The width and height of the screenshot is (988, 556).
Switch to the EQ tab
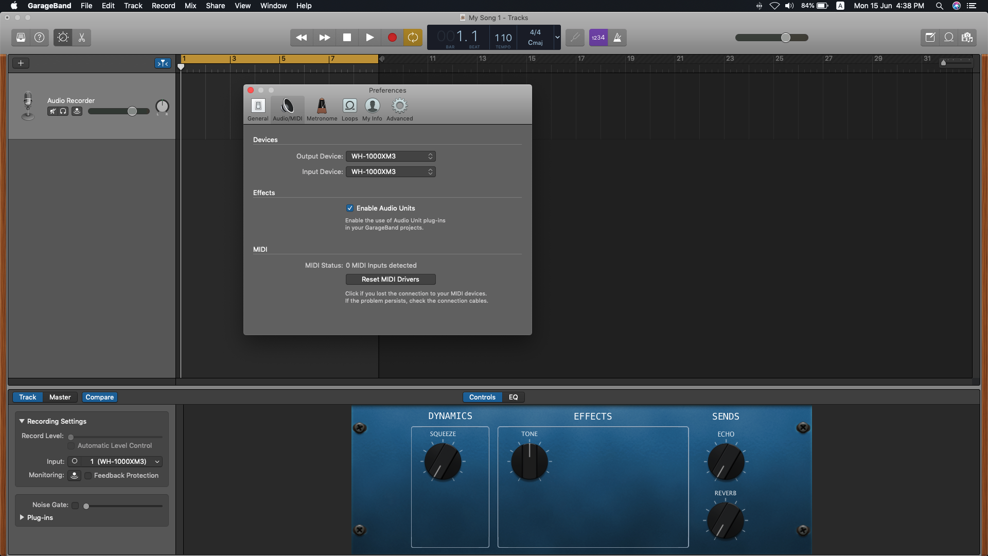coord(513,397)
